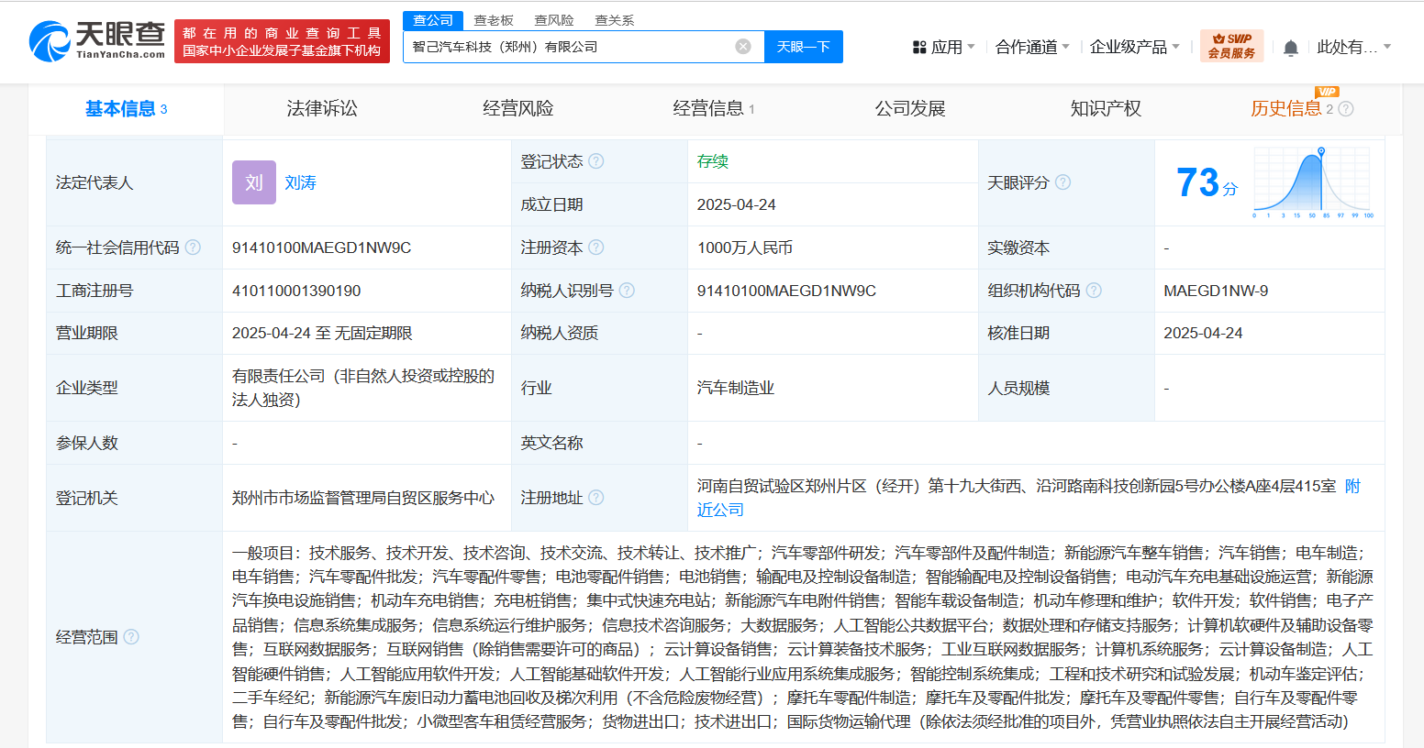Switch to the 知识产权 tab
This screenshot has height=748, width=1424.
[1106, 109]
